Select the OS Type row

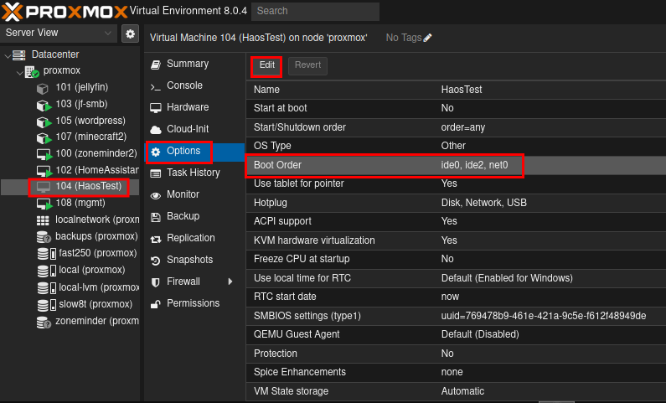click(456, 146)
